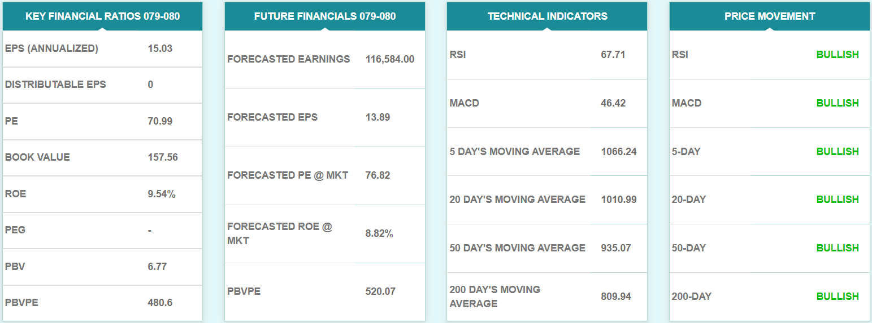Select the Future Financials 079-080 panel header
Screen dimensions: 872x323
click(x=325, y=16)
